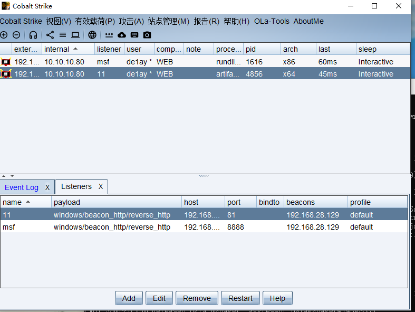Open web log via globe icon
This screenshot has height=312, width=415.
[x=92, y=35]
